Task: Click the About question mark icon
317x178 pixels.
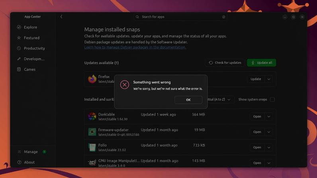Action: click(x=19, y=162)
